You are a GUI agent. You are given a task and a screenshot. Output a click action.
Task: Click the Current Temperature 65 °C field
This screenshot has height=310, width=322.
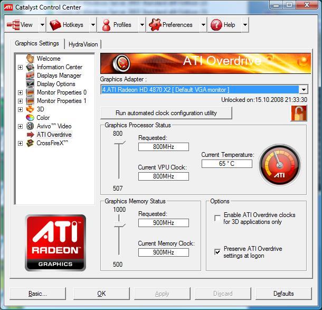[226, 164]
